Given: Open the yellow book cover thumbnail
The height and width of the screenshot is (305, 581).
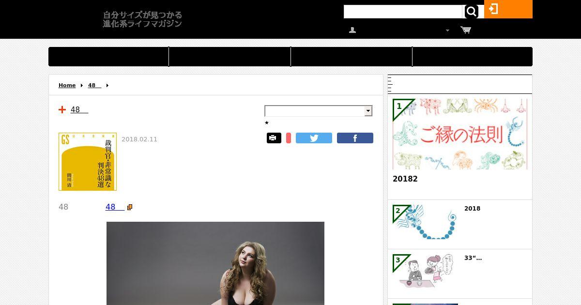Looking at the screenshot, I should tap(88, 162).
